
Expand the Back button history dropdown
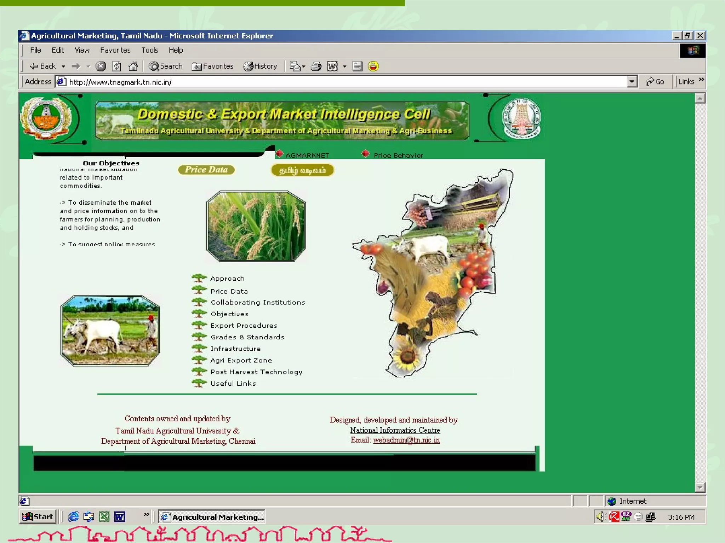point(63,66)
